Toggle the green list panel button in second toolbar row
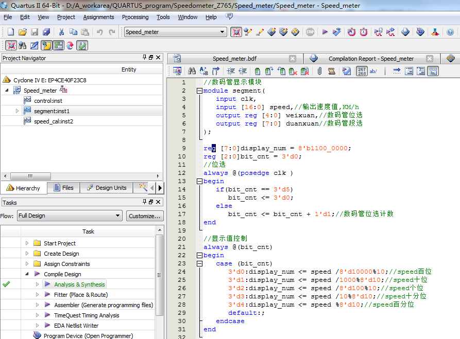The width and height of the screenshot is (460, 339). coord(58,45)
